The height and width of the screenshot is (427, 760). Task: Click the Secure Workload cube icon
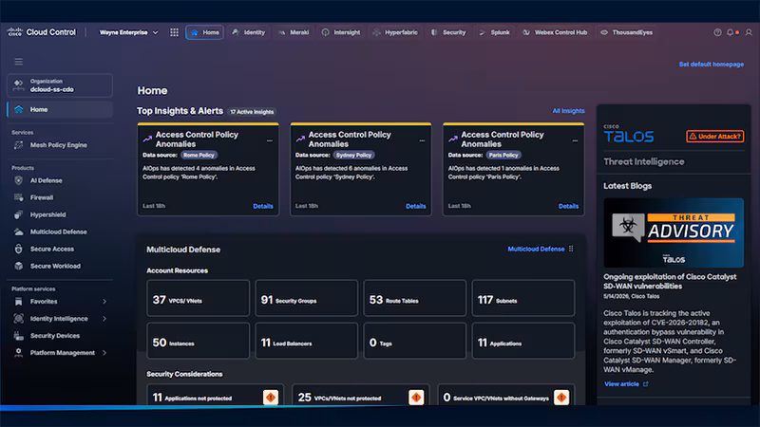tap(18, 266)
